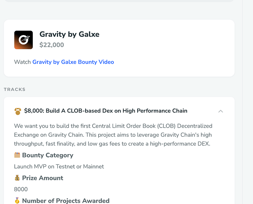Click the Prize Amount money bag icon

pyautogui.click(x=17, y=178)
